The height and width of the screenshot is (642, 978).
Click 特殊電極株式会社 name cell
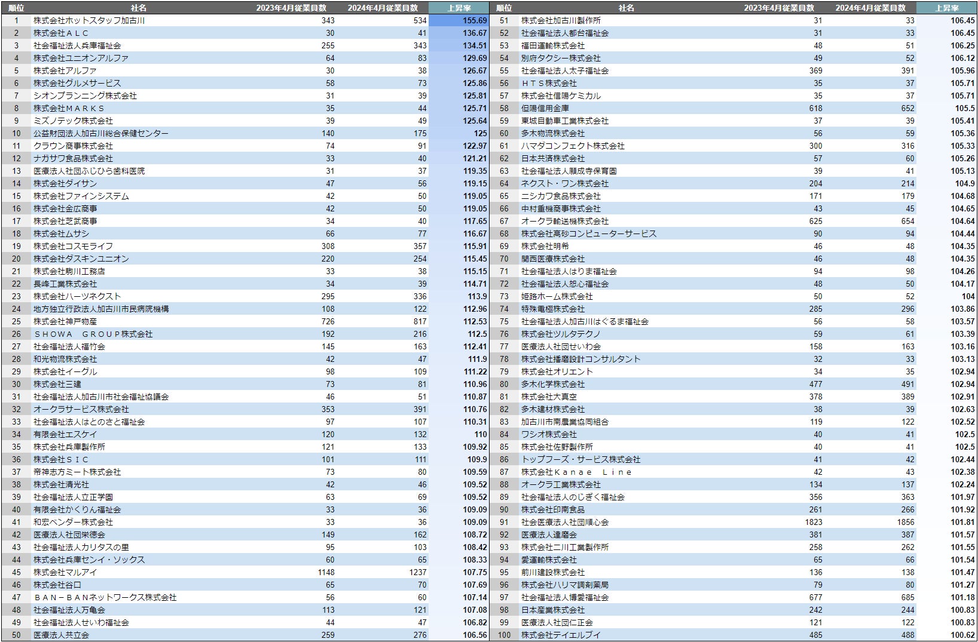553,309
